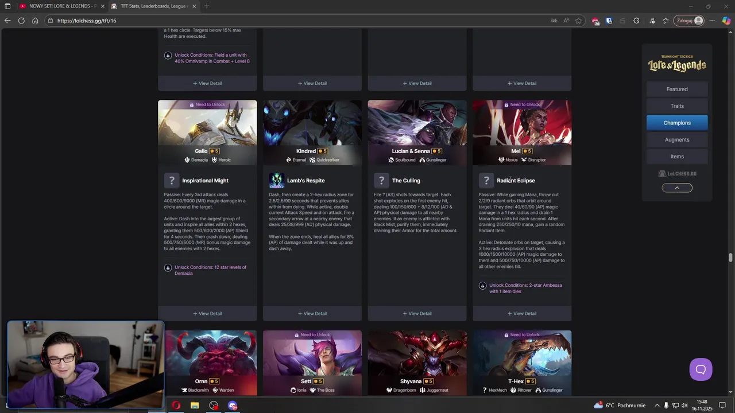Click the LoLCHESS.GG logo link
The height and width of the screenshot is (413, 735).
677,174
